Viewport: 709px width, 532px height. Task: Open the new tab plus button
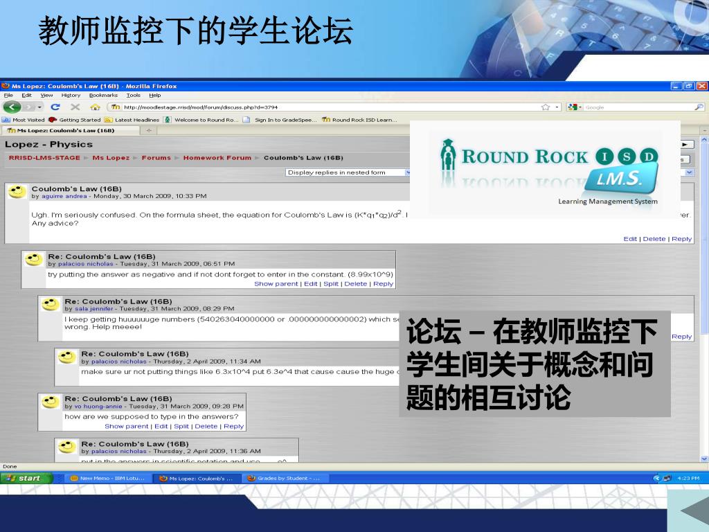(x=149, y=130)
